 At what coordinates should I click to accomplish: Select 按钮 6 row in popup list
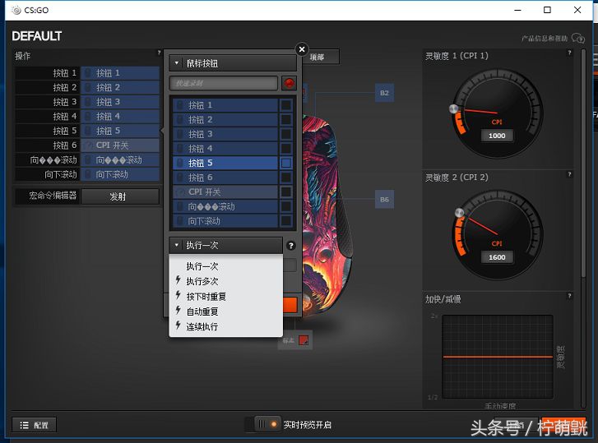pos(225,178)
